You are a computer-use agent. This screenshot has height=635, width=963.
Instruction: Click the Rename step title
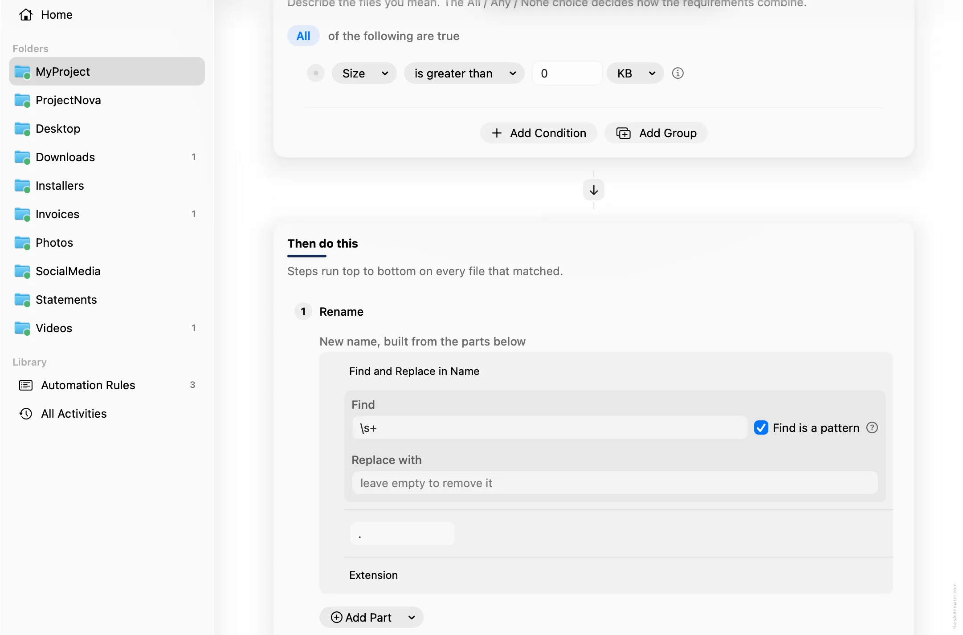pos(341,311)
